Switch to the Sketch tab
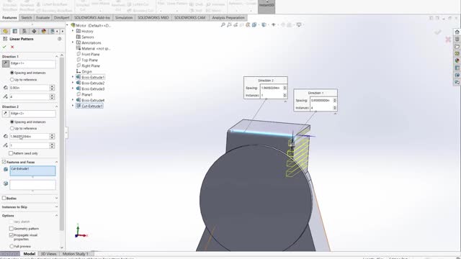The width and height of the screenshot is (461, 259). coord(27,17)
